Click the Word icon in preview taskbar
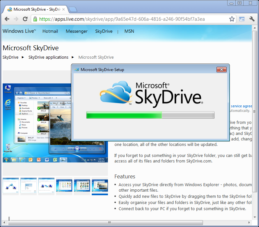This screenshot has width=259, height=227. pos(47,160)
